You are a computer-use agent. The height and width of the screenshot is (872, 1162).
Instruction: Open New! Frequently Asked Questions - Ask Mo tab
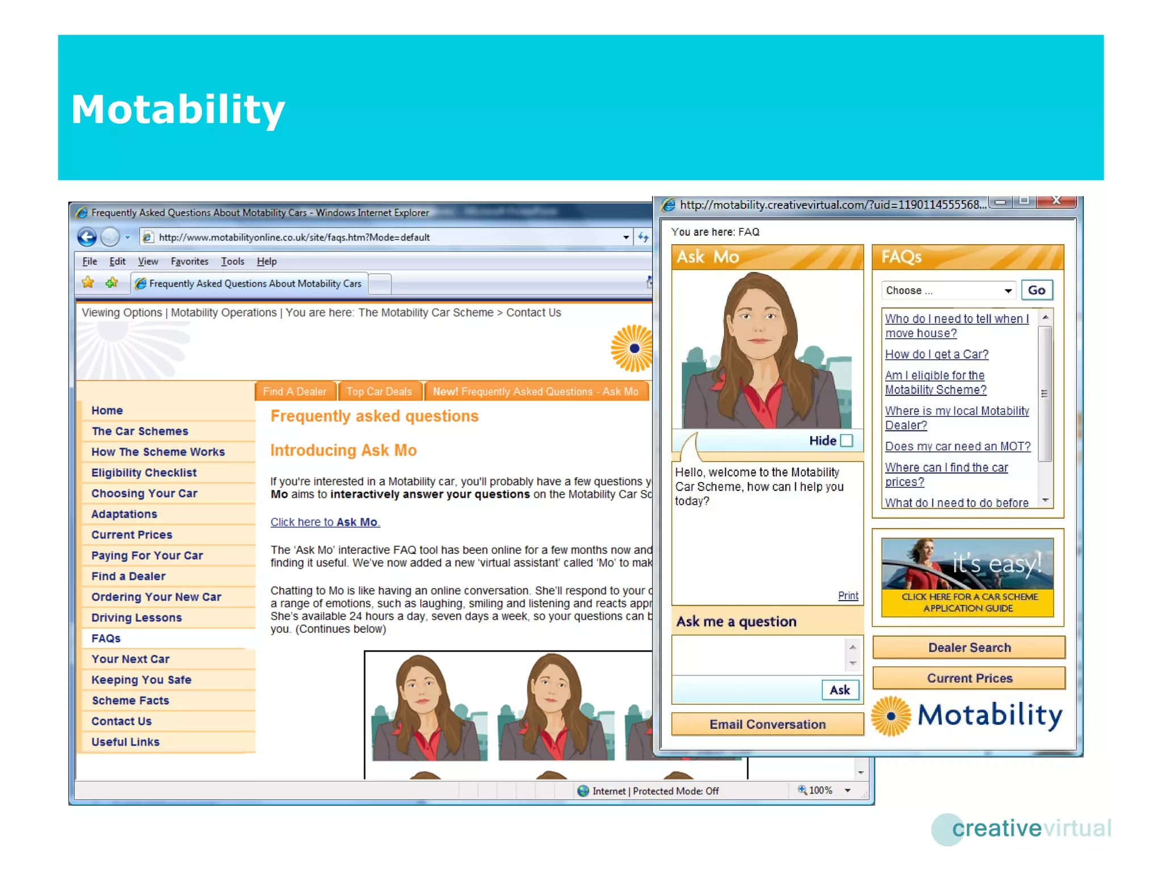click(x=536, y=391)
